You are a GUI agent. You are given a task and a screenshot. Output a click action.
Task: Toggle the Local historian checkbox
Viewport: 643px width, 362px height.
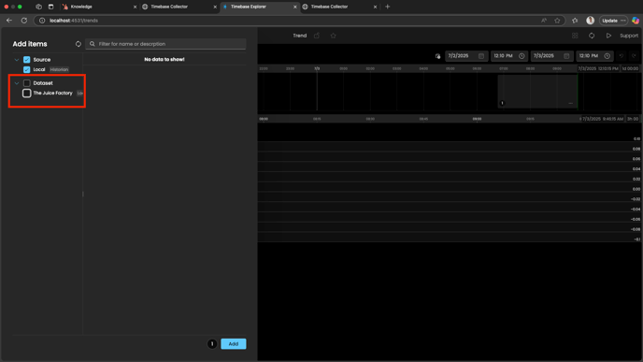pyautogui.click(x=27, y=70)
